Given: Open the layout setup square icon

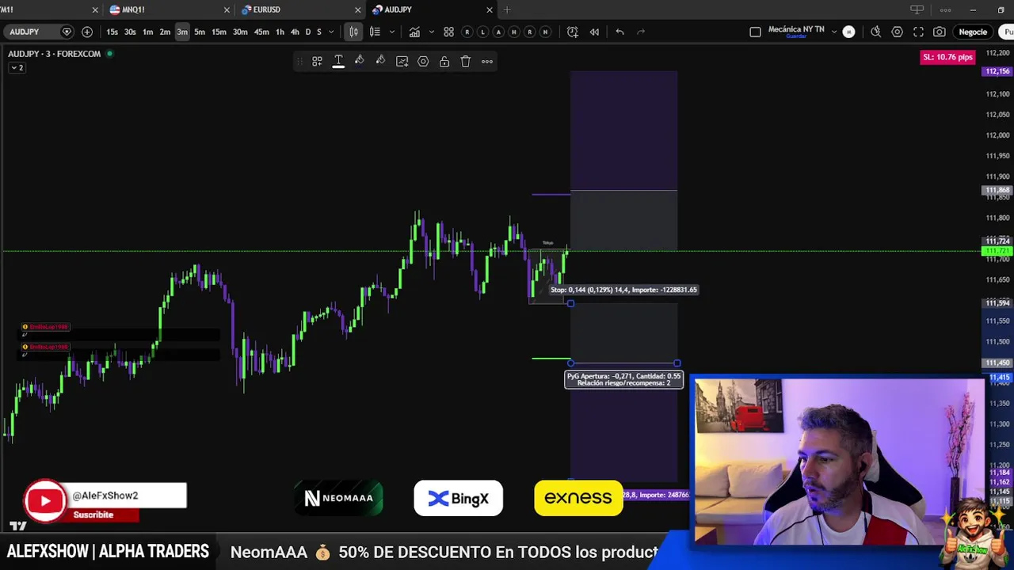Looking at the screenshot, I should [755, 32].
